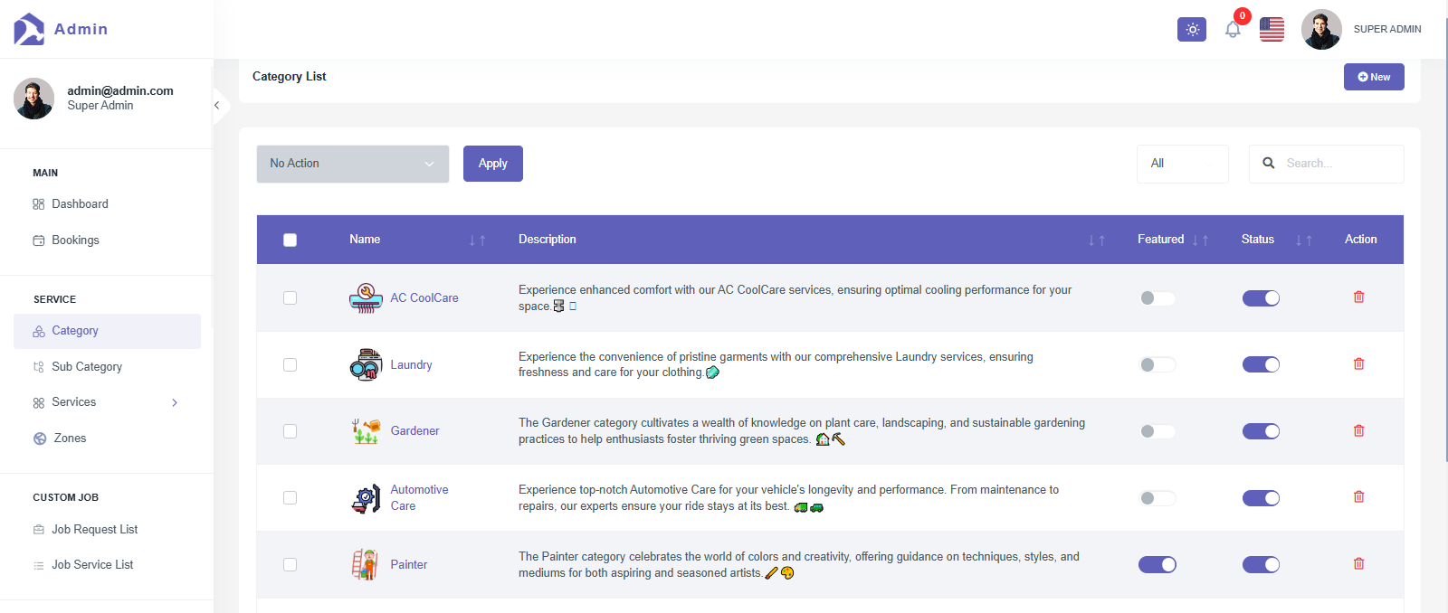Click the Laundry category image
This screenshot has width=1448, height=613.
[366, 364]
